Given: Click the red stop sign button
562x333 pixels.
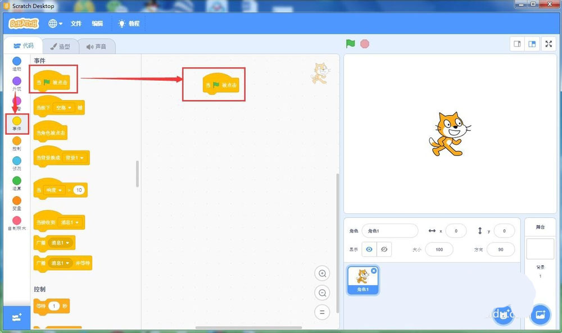Looking at the screenshot, I should click(364, 43).
